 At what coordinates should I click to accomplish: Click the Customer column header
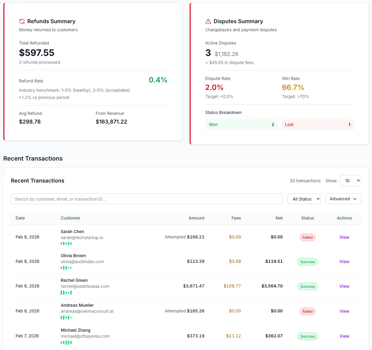[71, 218]
